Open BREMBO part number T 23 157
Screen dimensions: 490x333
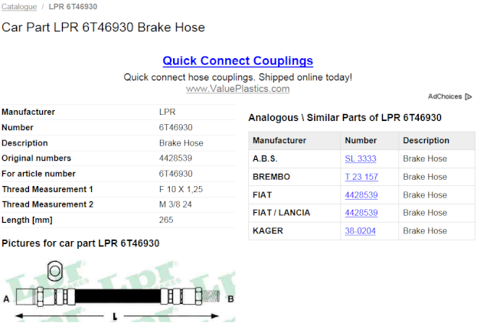pyautogui.click(x=361, y=177)
